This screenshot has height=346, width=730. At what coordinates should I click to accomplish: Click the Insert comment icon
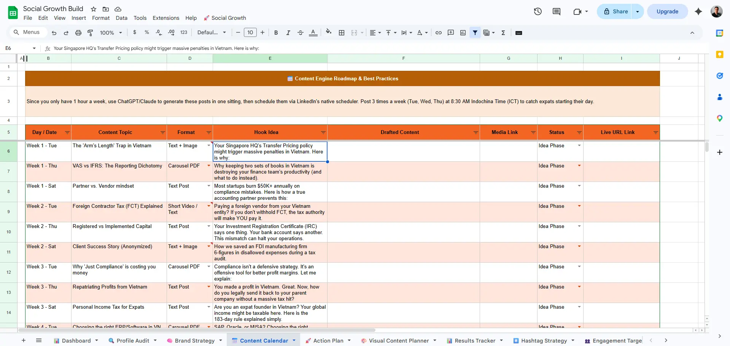tap(451, 33)
